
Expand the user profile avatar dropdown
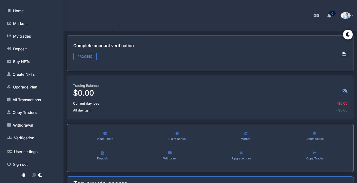(347, 15)
